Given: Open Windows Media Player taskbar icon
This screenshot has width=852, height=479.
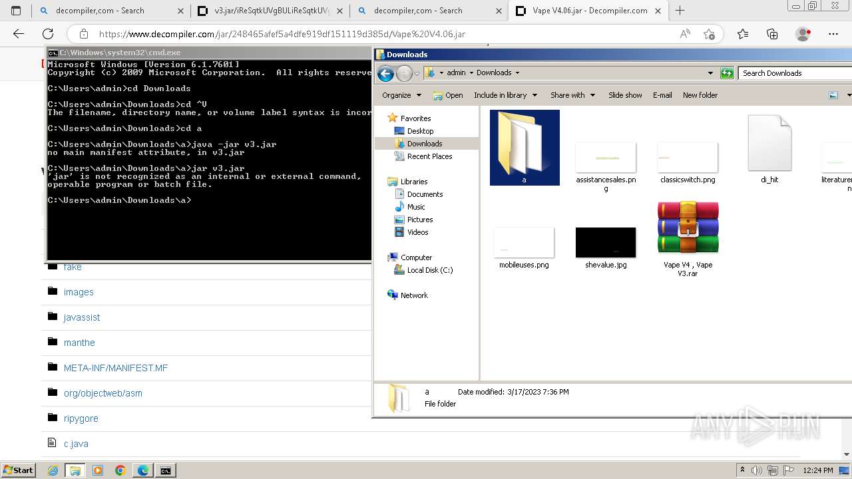Looking at the screenshot, I should tap(98, 470).
